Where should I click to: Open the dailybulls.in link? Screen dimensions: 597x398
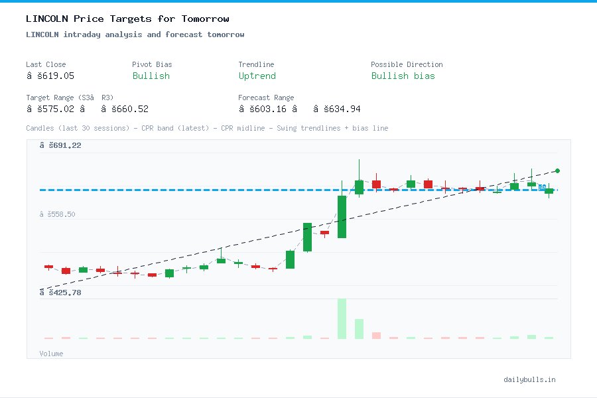tap(529, 379)
